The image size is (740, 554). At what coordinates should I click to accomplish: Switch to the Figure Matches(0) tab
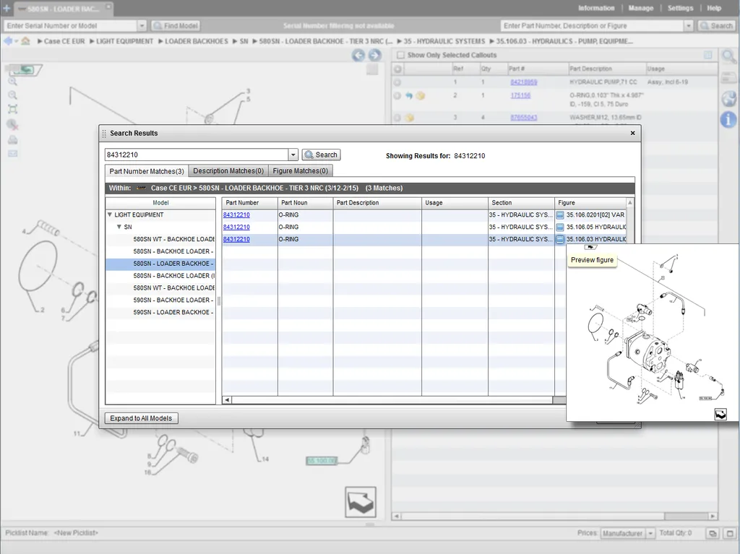point(300,171)
